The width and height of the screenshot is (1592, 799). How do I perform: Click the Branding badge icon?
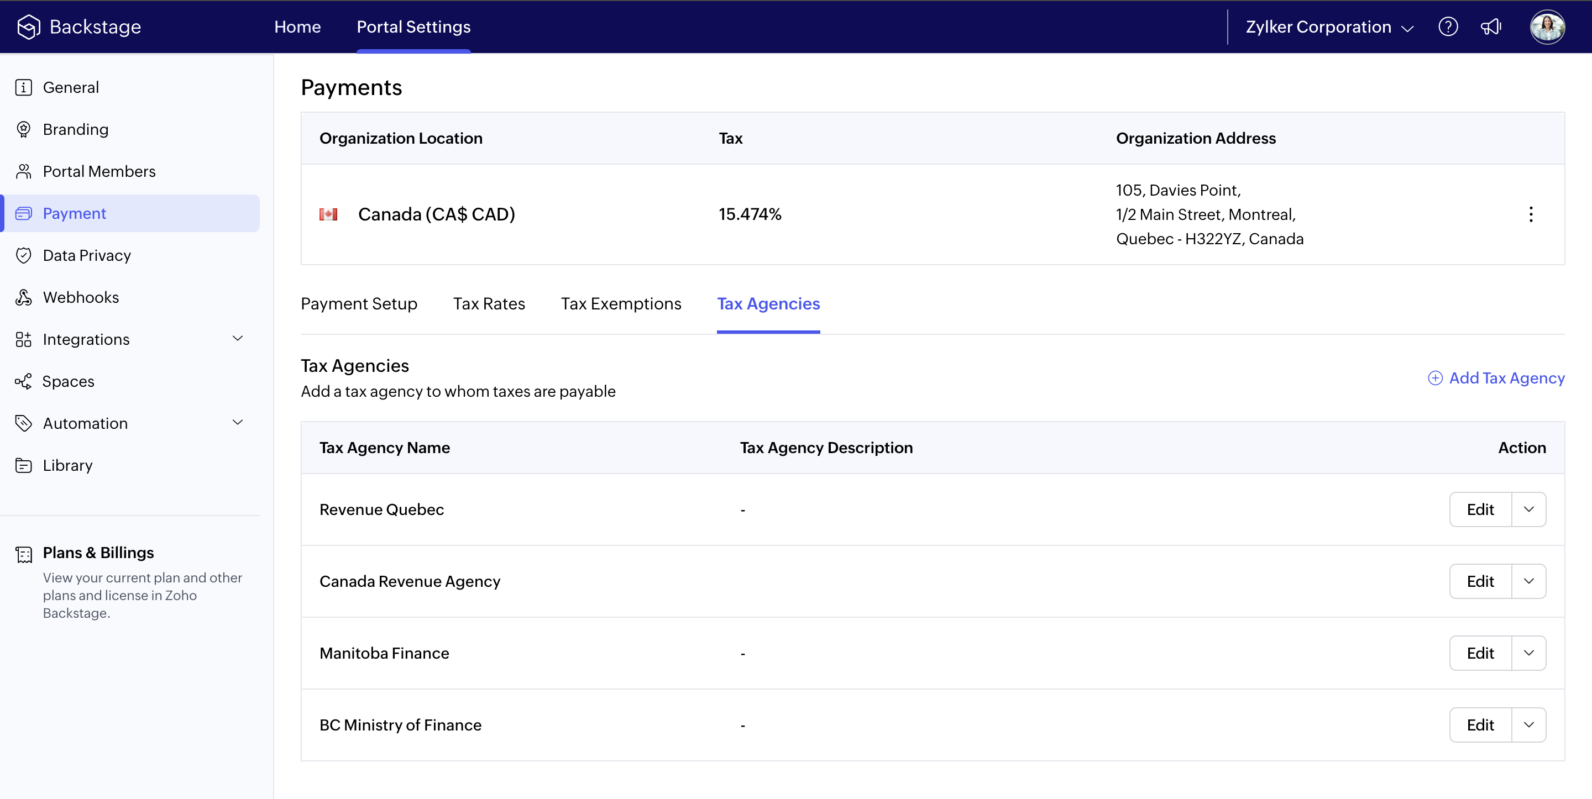click(x=23, y=129)
